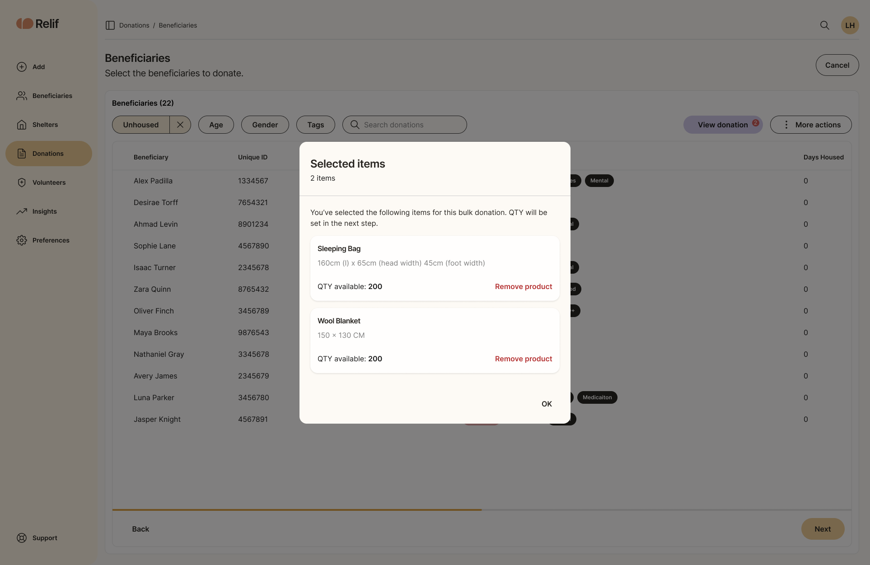Click the Beneficiaries people icon in sidebar

tap(22, 96)
